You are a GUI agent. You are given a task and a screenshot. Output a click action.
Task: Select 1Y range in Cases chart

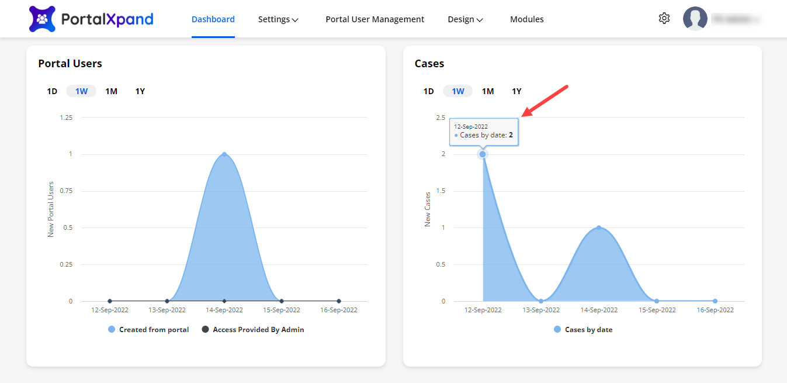tap(516, 91)
